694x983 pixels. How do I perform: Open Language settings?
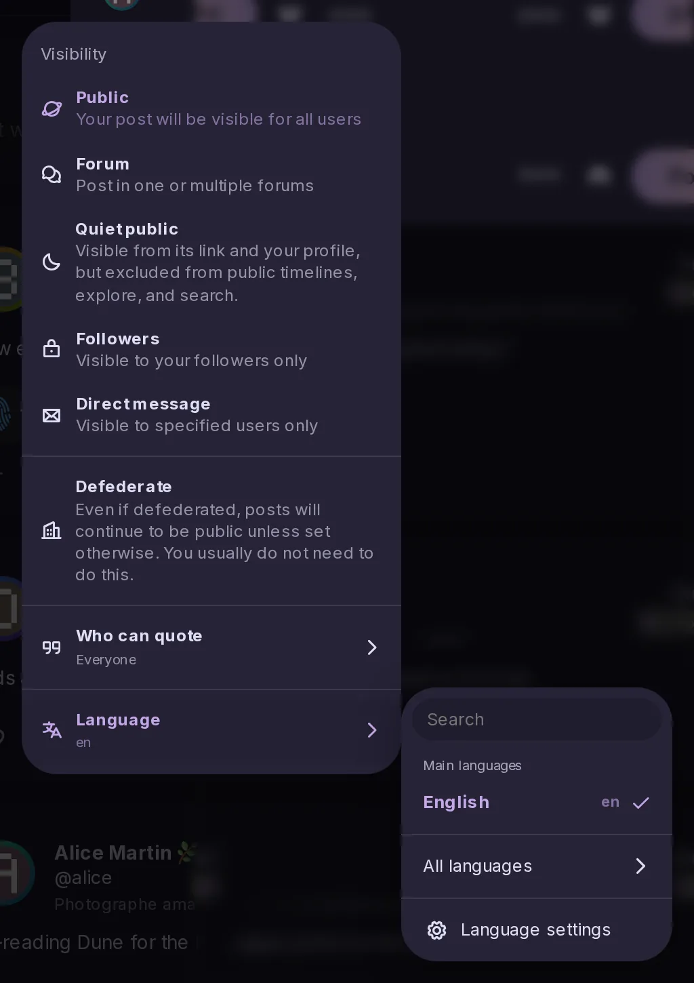coord(537,930)
